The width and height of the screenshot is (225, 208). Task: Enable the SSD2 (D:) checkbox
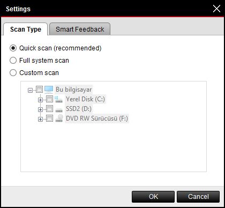tap(50, 108)
